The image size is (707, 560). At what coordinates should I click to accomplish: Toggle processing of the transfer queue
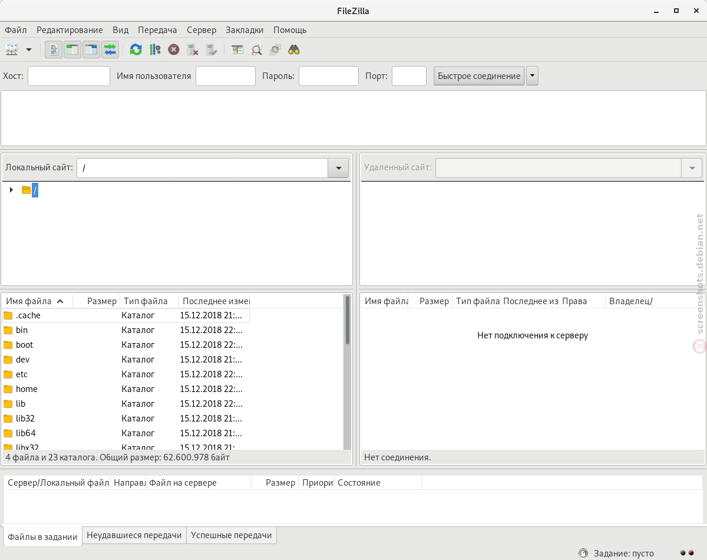(155, 50)
